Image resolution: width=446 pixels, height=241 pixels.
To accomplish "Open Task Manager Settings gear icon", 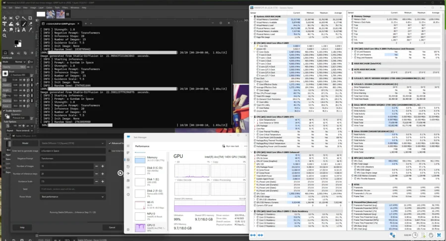I will click(x=128, y=229).
